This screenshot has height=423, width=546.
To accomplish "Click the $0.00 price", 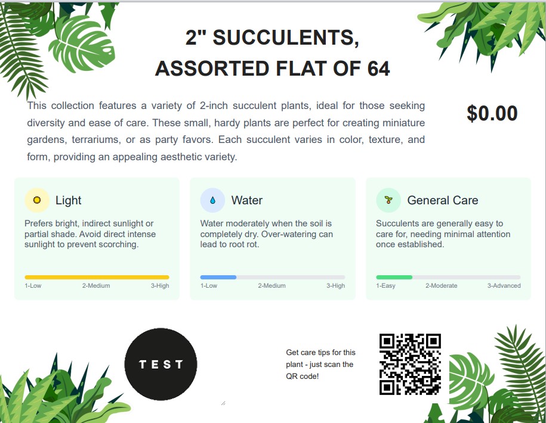I will point(492,113).
